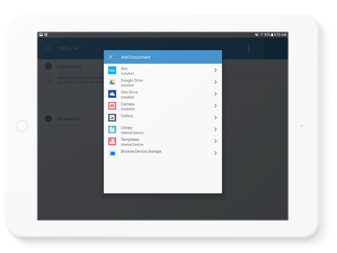Viewport: 337px width, 253px height.
Task: Select the Browse Device Storage folder icon
Action: (x=112, y=153)
